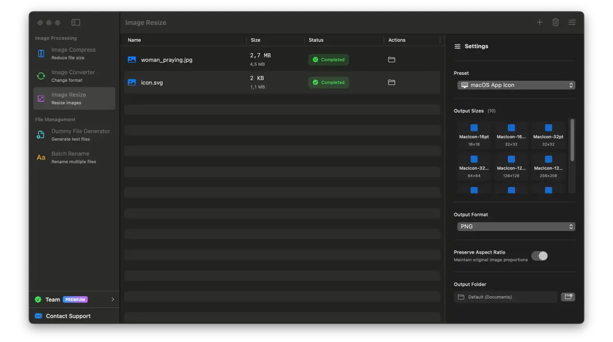This screenshot has height=342, width=613.
Task: Toggle the settings panel sliders icon
Action: coord(572,22)
